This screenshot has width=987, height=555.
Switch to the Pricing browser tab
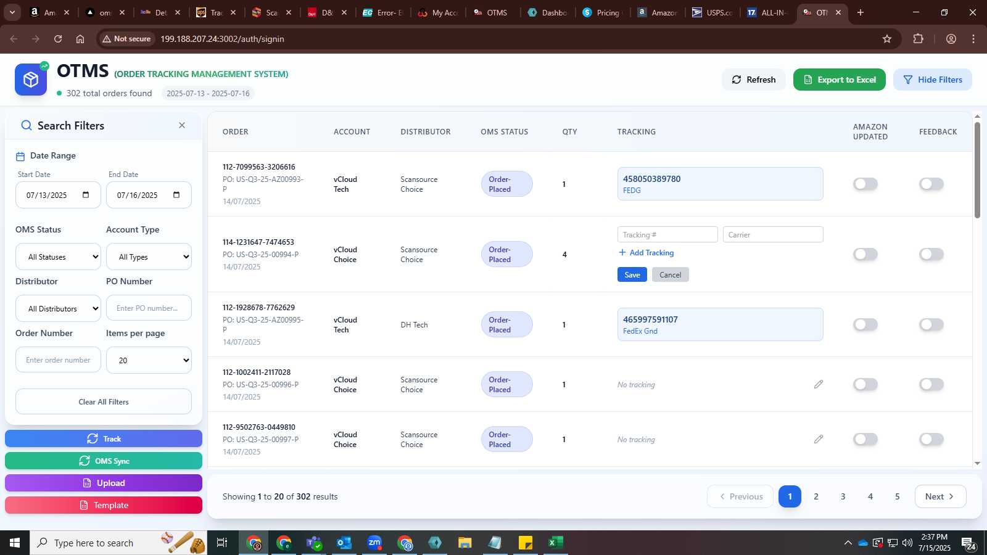tap(601, 12)
